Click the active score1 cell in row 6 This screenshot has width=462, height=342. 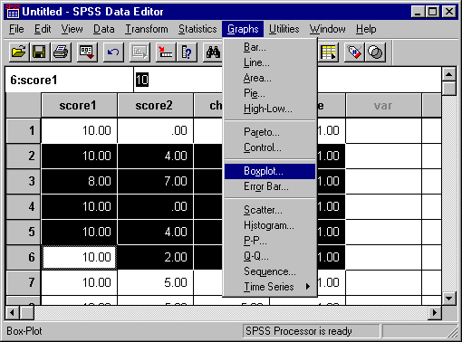tap(79, 257)
